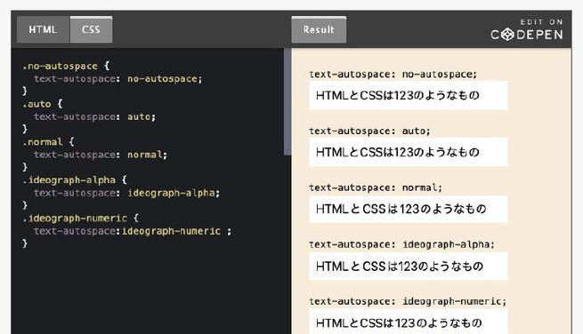
Task: Click sample box under ideograph-alpha label
Action: point(409,266)
